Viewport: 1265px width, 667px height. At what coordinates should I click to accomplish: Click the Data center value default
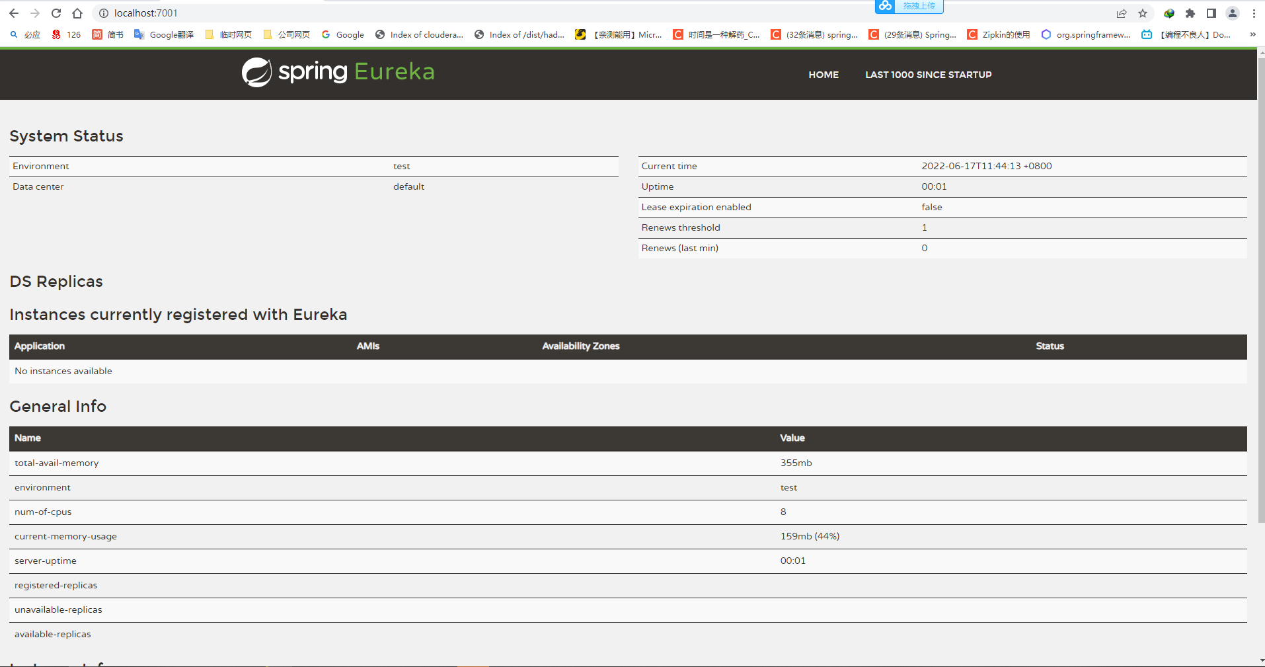(x=408, y=186)
